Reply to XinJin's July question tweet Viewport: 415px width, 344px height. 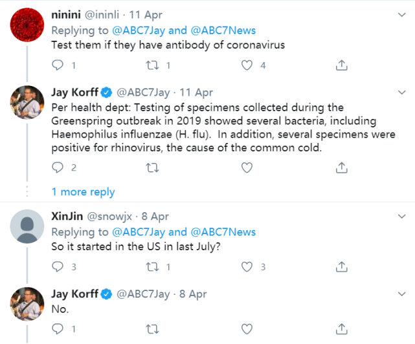click(x=58, y=266)
